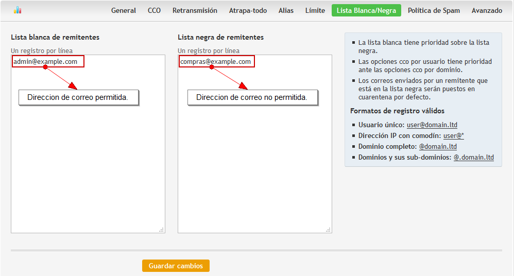Click the user@domain.ltd format example
514x276 pixels.
432,125
